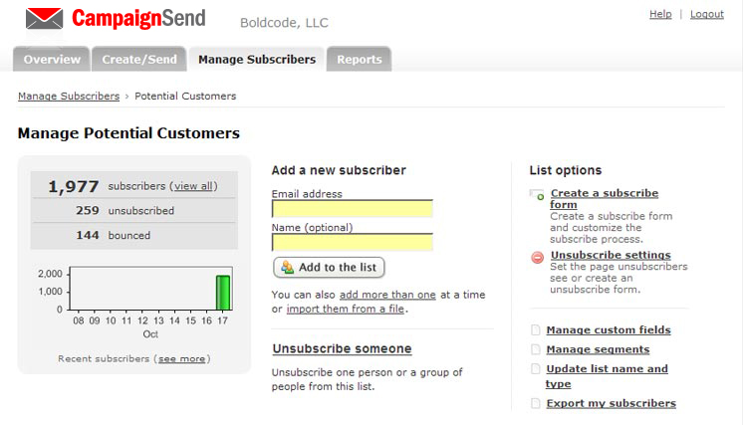Image resolution: width=743 pixels, height=425 pixels.
Task: Follow the import them from a file link
Action: [345, 309]
